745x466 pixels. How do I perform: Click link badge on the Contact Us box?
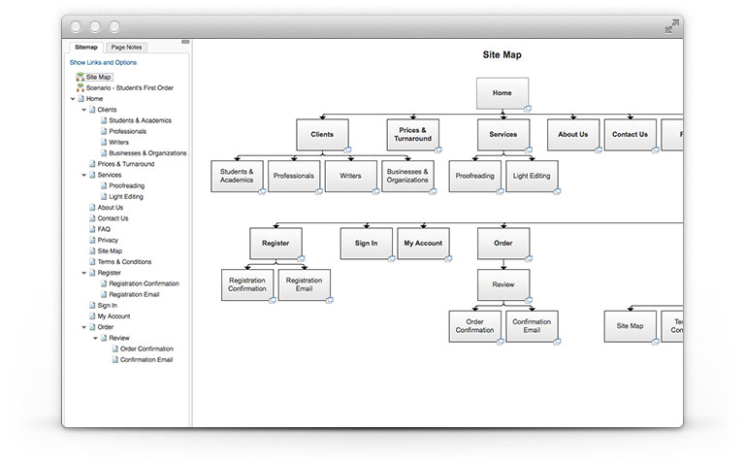point(655,150)
